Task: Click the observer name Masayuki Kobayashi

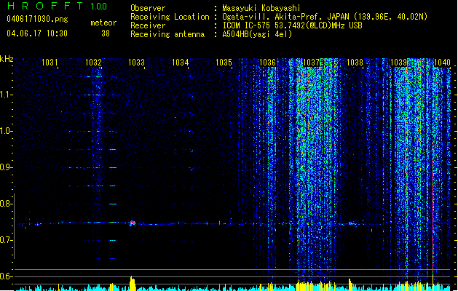Action: (261, 8)
